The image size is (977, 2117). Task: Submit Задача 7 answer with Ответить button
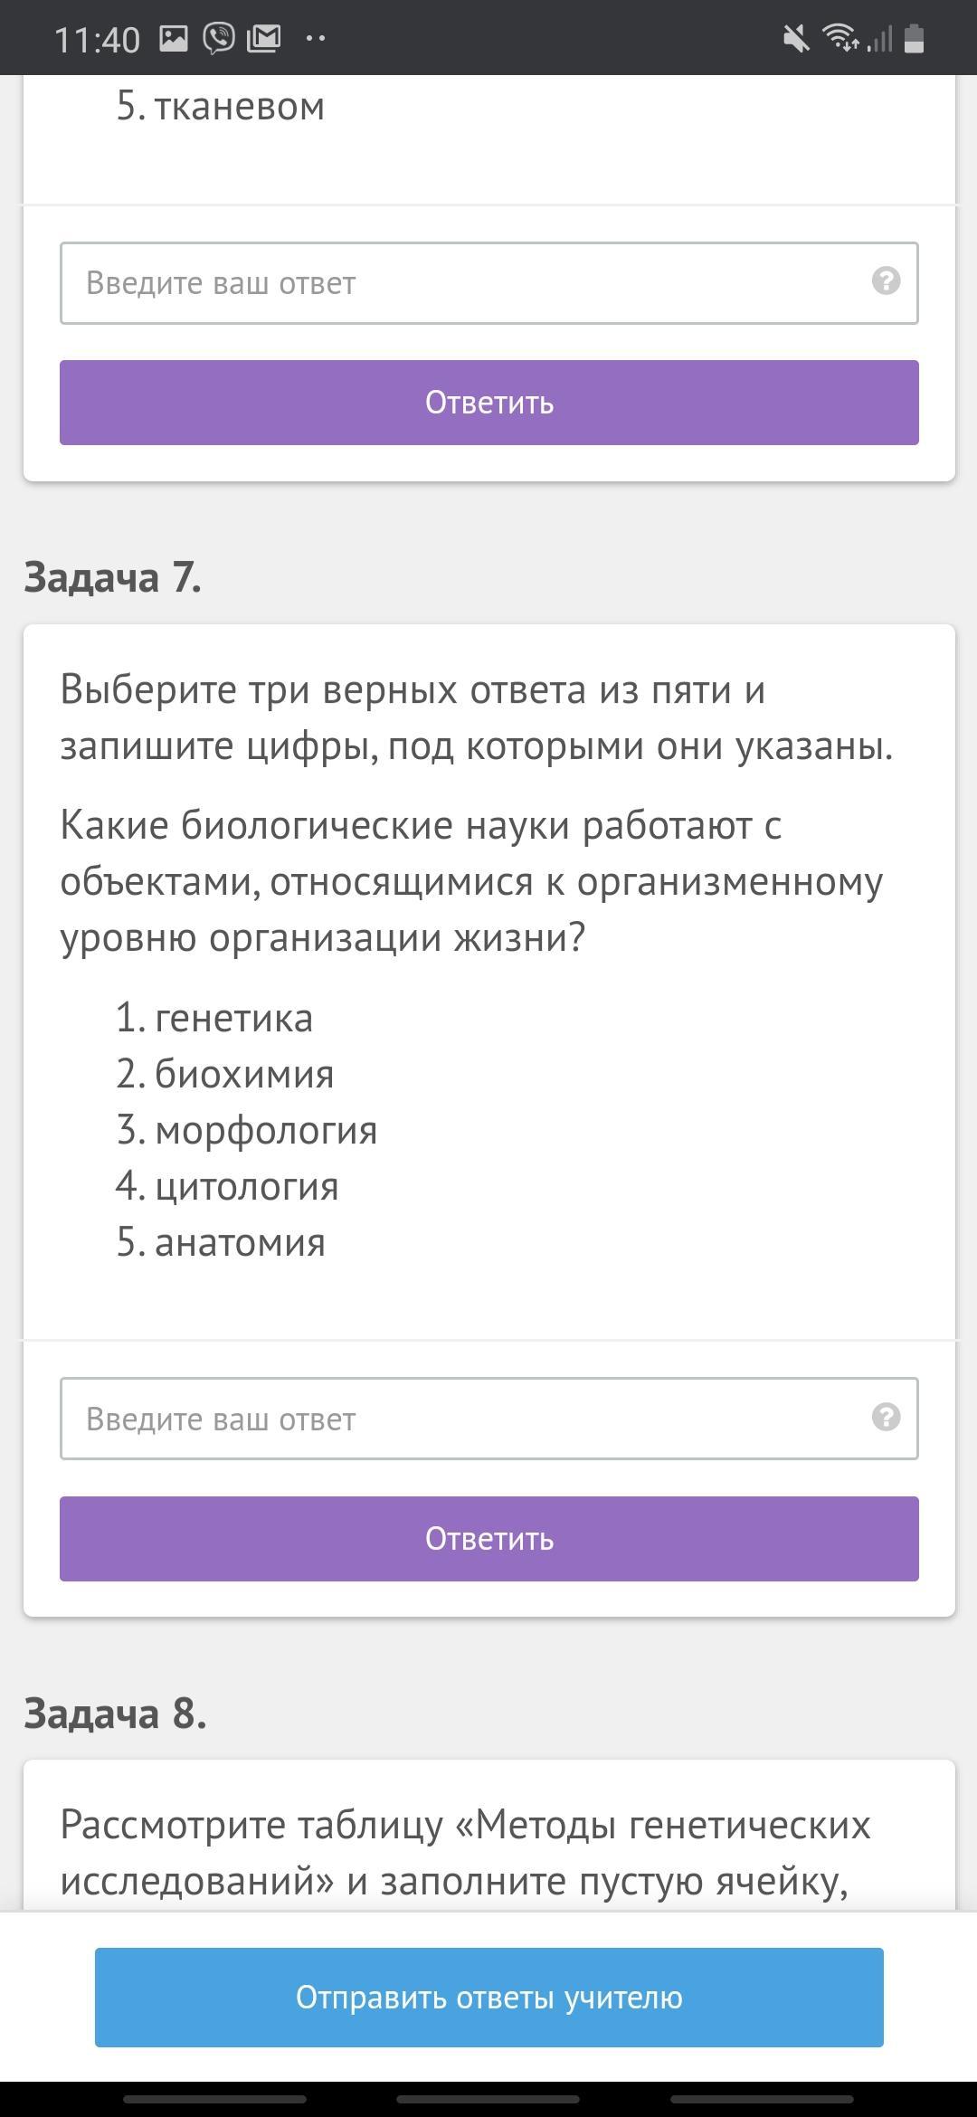coord(489,1539)
